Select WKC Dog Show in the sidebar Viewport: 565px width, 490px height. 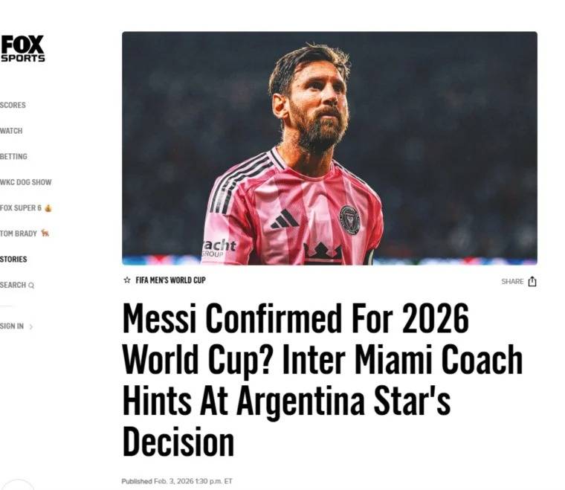[26, 182]
